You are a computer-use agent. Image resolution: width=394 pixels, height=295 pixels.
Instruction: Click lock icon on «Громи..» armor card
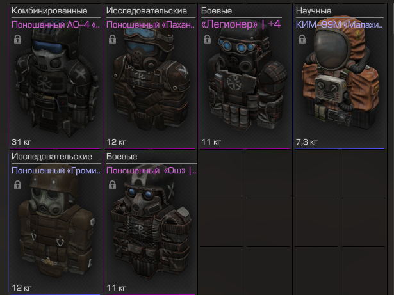click(17, 185)
